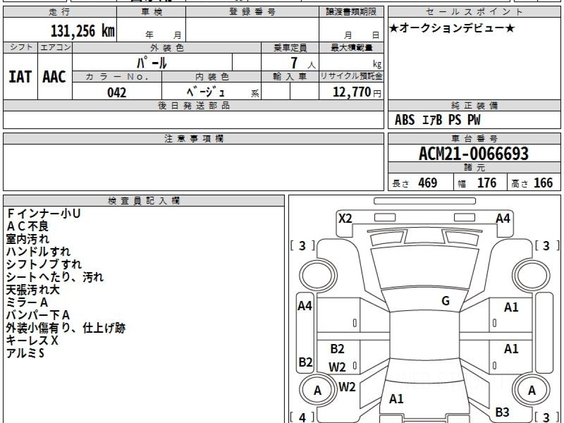Select the Fインナー小U inspector note
Image resolution: width=564 pixels, height=423 pixels.
43,214
